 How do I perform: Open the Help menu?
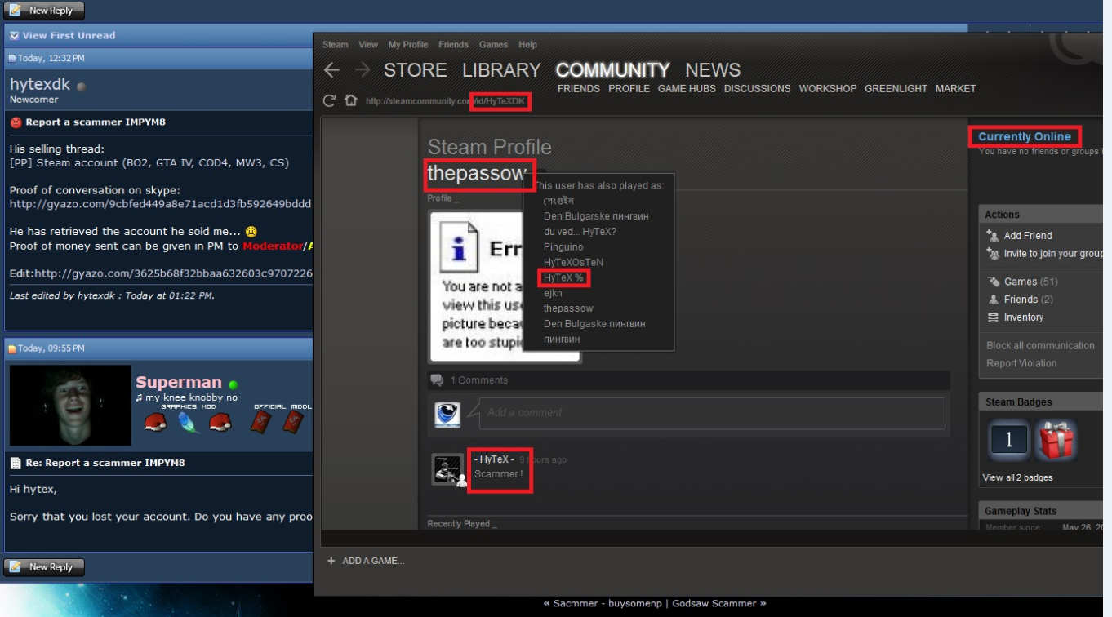click(527, 45)
